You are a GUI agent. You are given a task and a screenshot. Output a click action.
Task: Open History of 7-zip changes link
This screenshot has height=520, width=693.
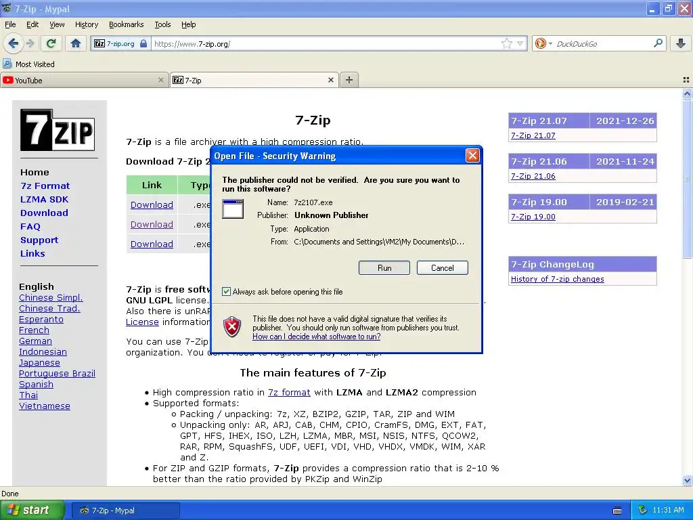(558, 279)
